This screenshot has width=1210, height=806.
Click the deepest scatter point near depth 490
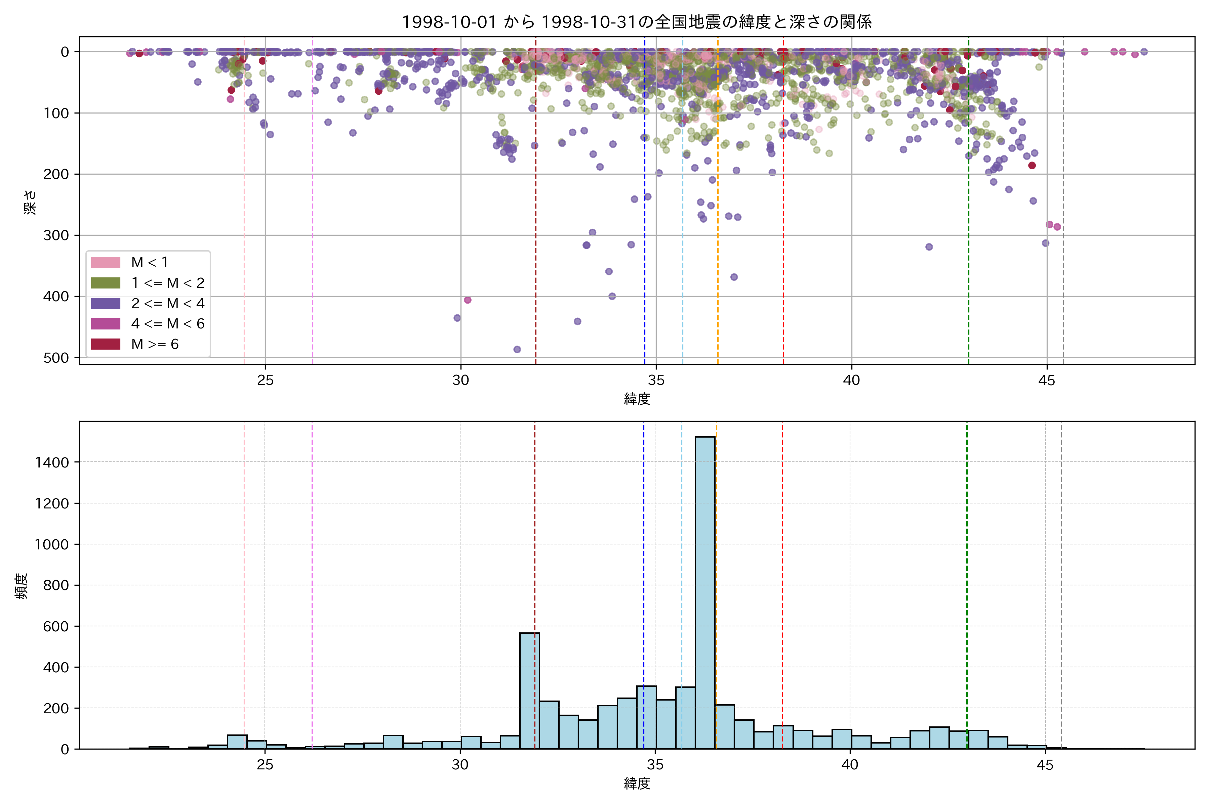(517, 350)
